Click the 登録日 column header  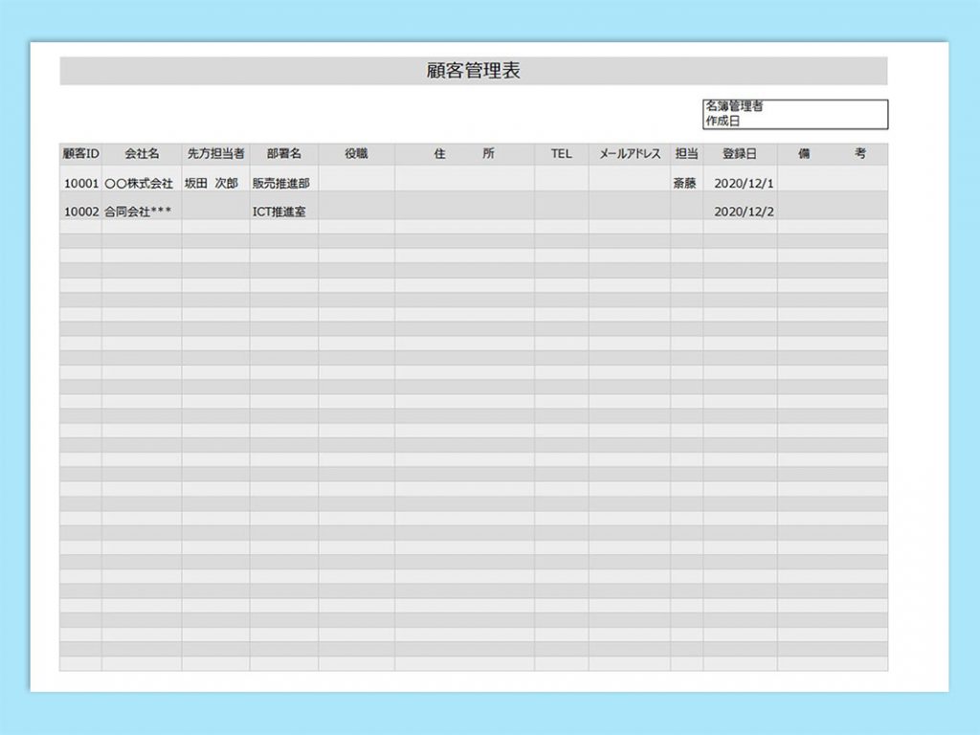point(739,154)
